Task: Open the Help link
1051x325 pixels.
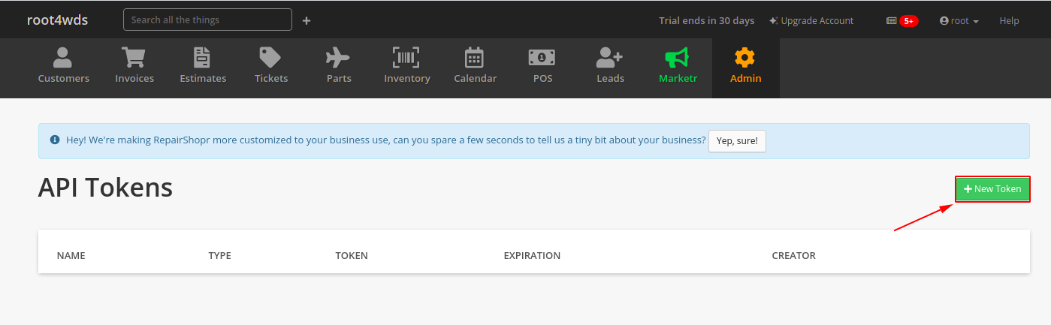Action: [1009, 21]
